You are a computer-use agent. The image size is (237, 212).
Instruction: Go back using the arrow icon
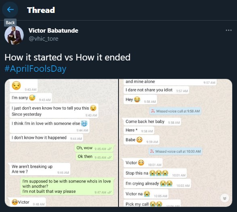10,10
